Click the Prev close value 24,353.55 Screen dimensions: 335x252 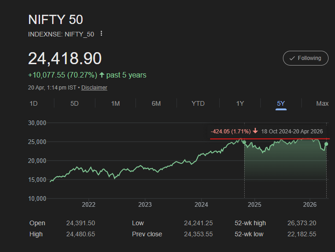(x=198, y=234)
